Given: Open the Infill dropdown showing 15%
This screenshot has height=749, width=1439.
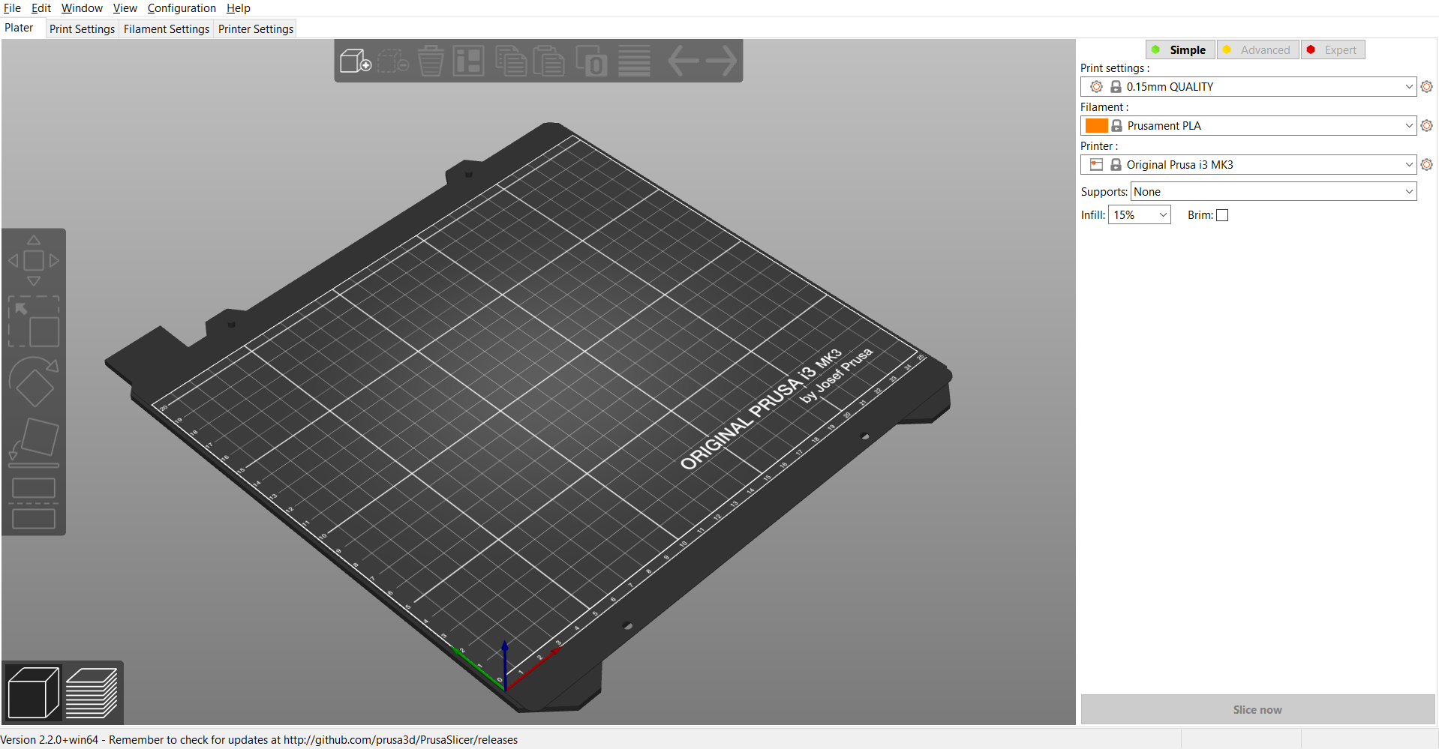Looking at the screenshot, I should coord(1140,215).
